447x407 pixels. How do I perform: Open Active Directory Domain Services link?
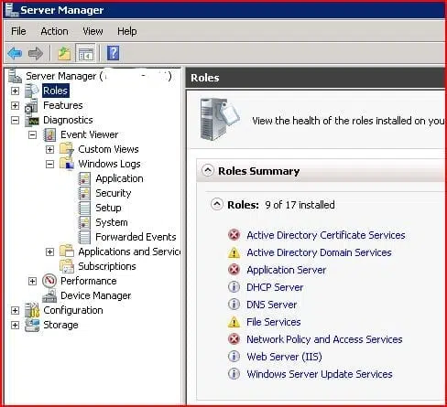[x=319, y=252]
